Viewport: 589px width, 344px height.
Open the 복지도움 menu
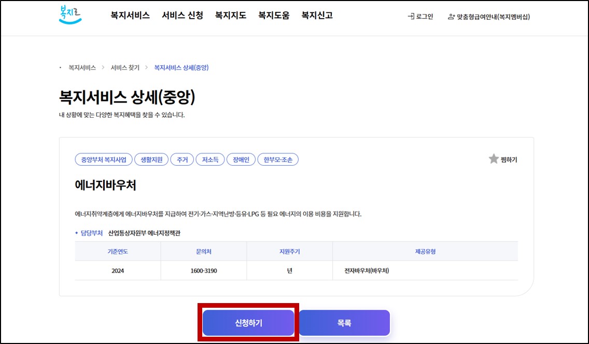click(273, 16)
